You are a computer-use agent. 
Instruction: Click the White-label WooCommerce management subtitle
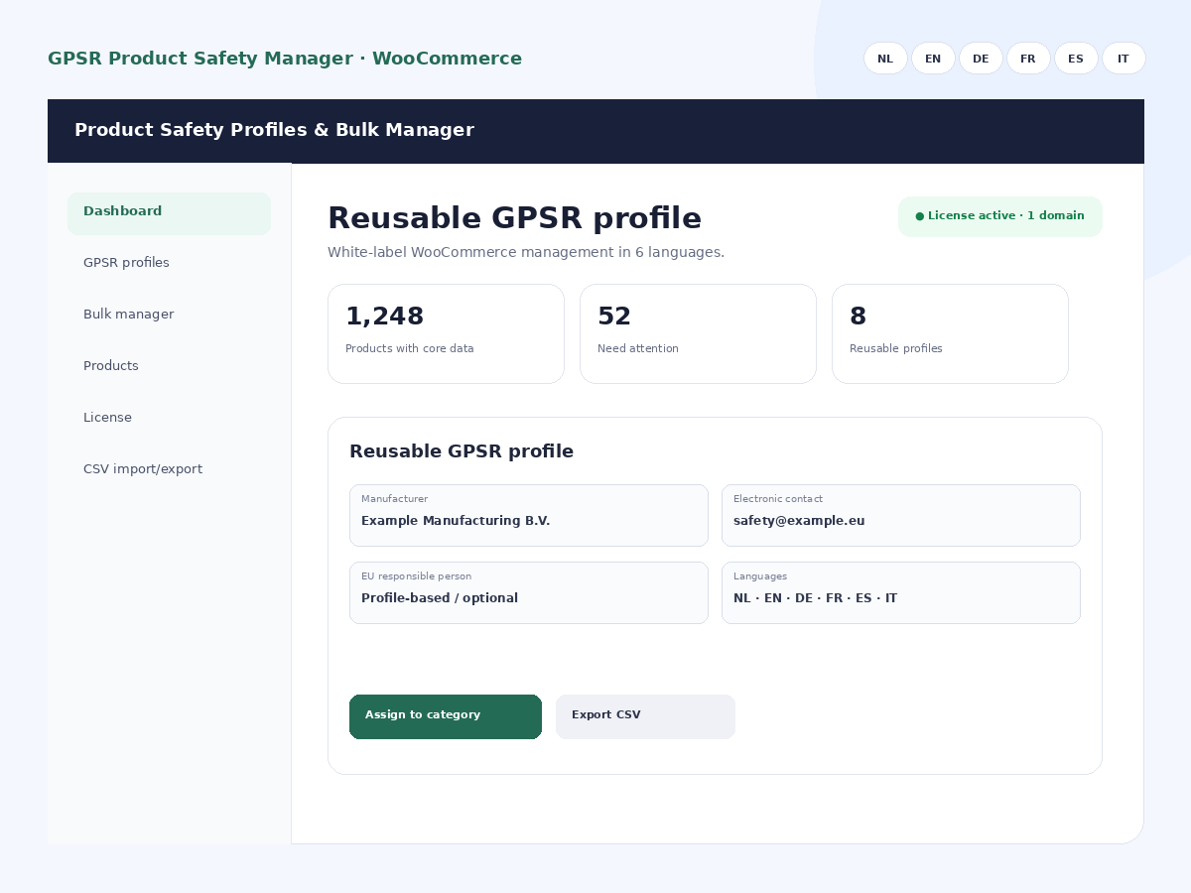[x=526, y=252]
